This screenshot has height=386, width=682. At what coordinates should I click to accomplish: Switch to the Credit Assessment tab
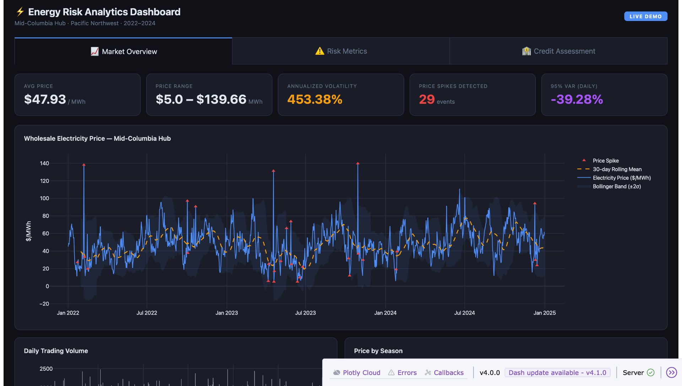[558, 51]
